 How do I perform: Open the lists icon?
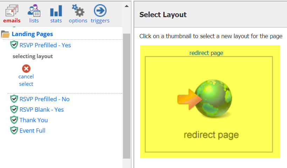(x=34, y=10)
